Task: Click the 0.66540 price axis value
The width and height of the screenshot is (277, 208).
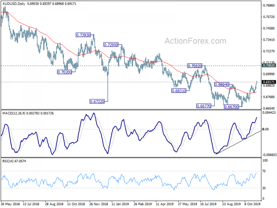Action: point(269,108)
